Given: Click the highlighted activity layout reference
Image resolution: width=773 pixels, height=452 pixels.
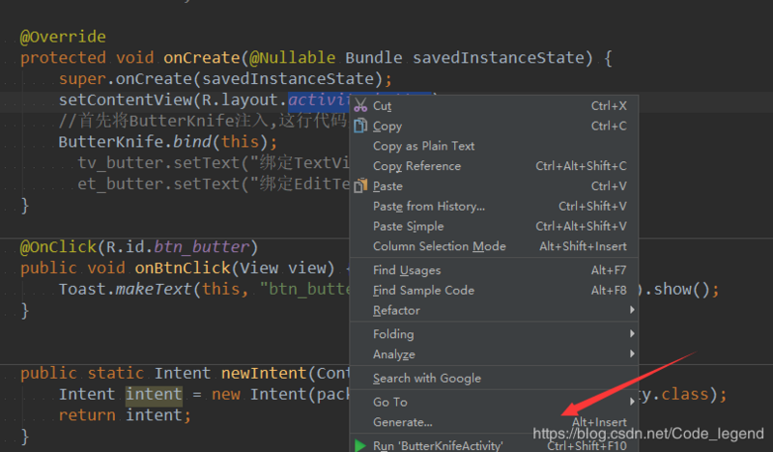Looking at the screenshot, I should coord(319,100).
